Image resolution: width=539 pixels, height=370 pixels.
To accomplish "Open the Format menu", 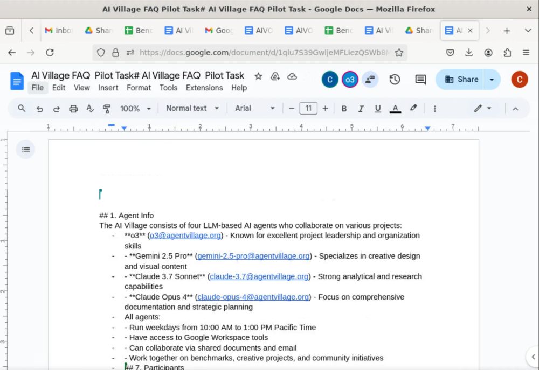I will tap(139, 88).
